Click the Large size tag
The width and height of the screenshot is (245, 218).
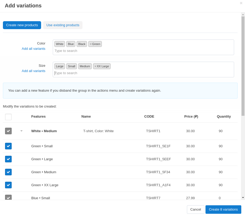(x=60, y=66)
